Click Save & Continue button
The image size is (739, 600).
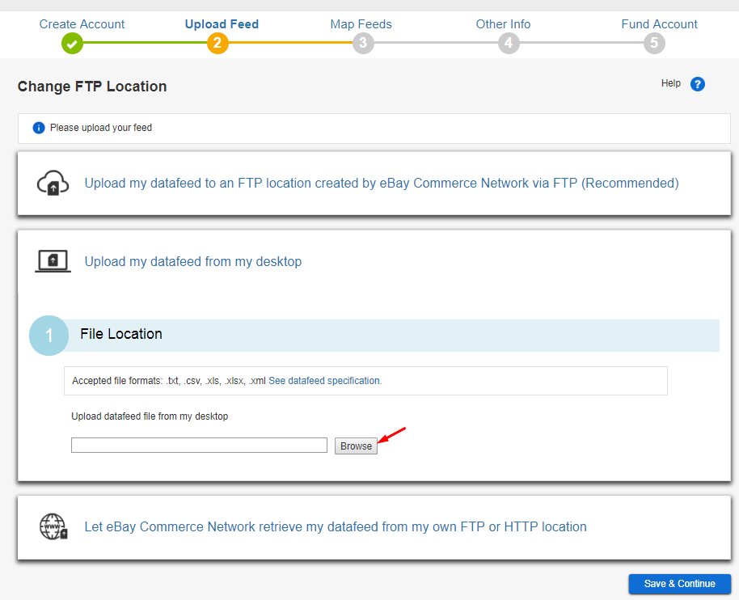coord(680,584)
